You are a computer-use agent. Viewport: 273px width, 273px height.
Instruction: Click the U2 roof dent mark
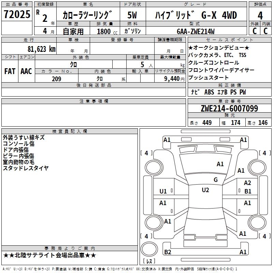pos(205,190)
